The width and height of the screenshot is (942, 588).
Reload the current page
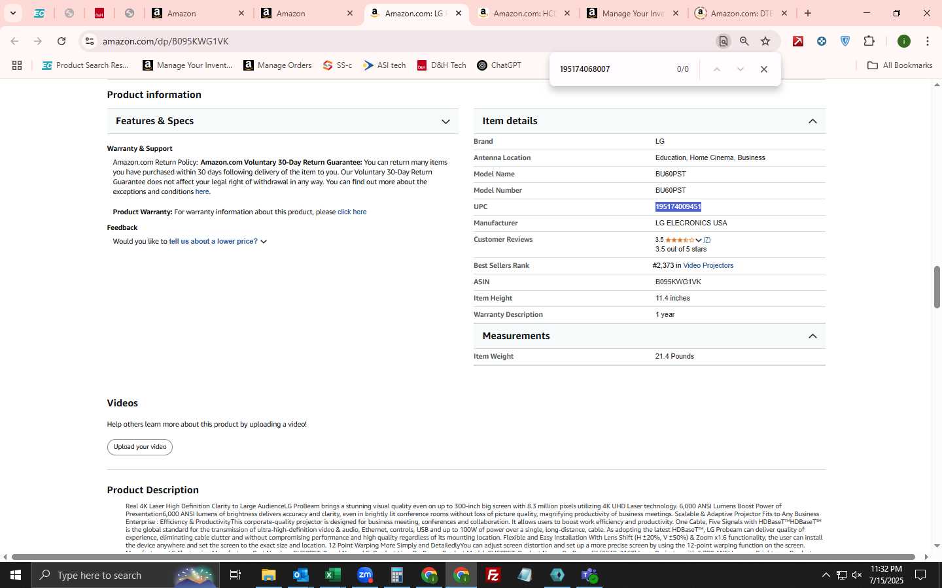[61, 41]
